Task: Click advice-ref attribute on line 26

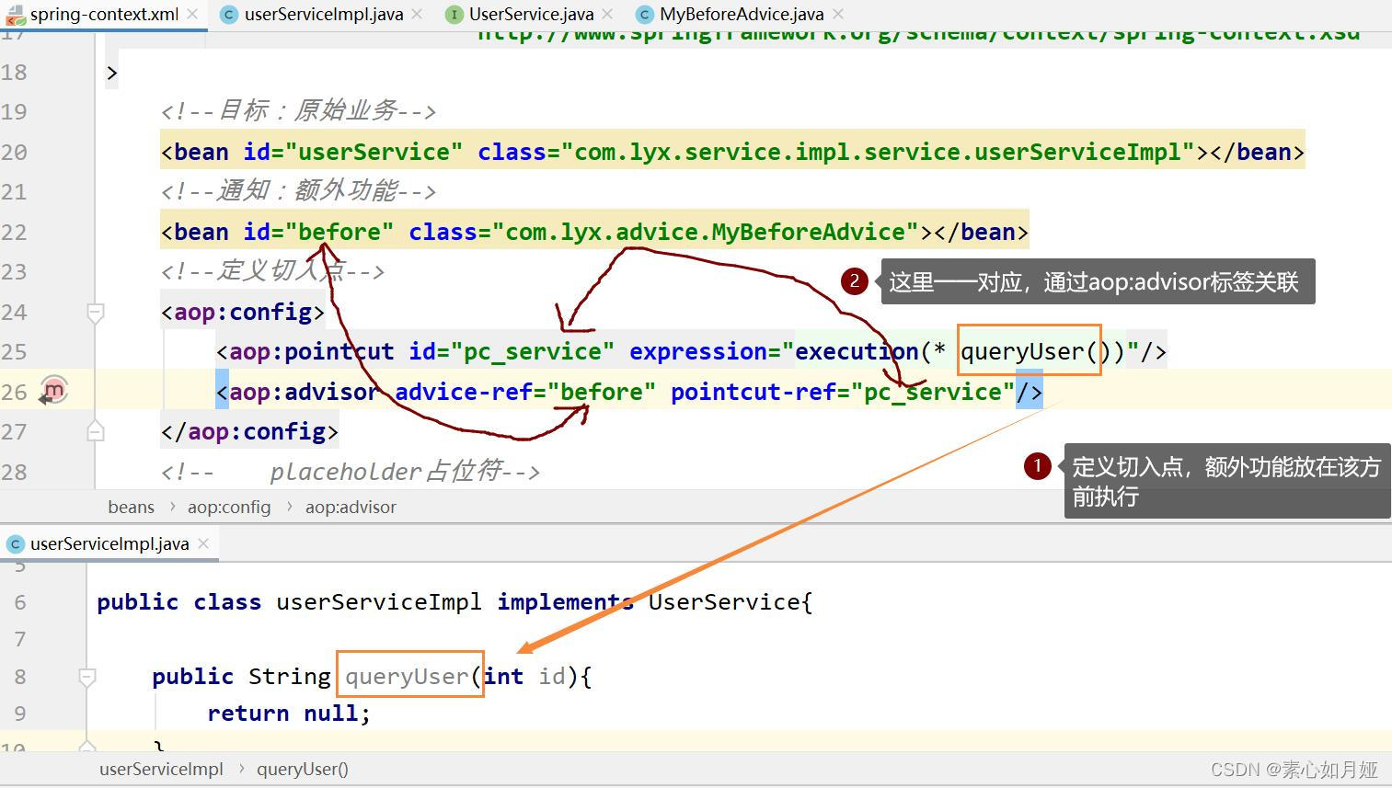Action: (463, 392)
